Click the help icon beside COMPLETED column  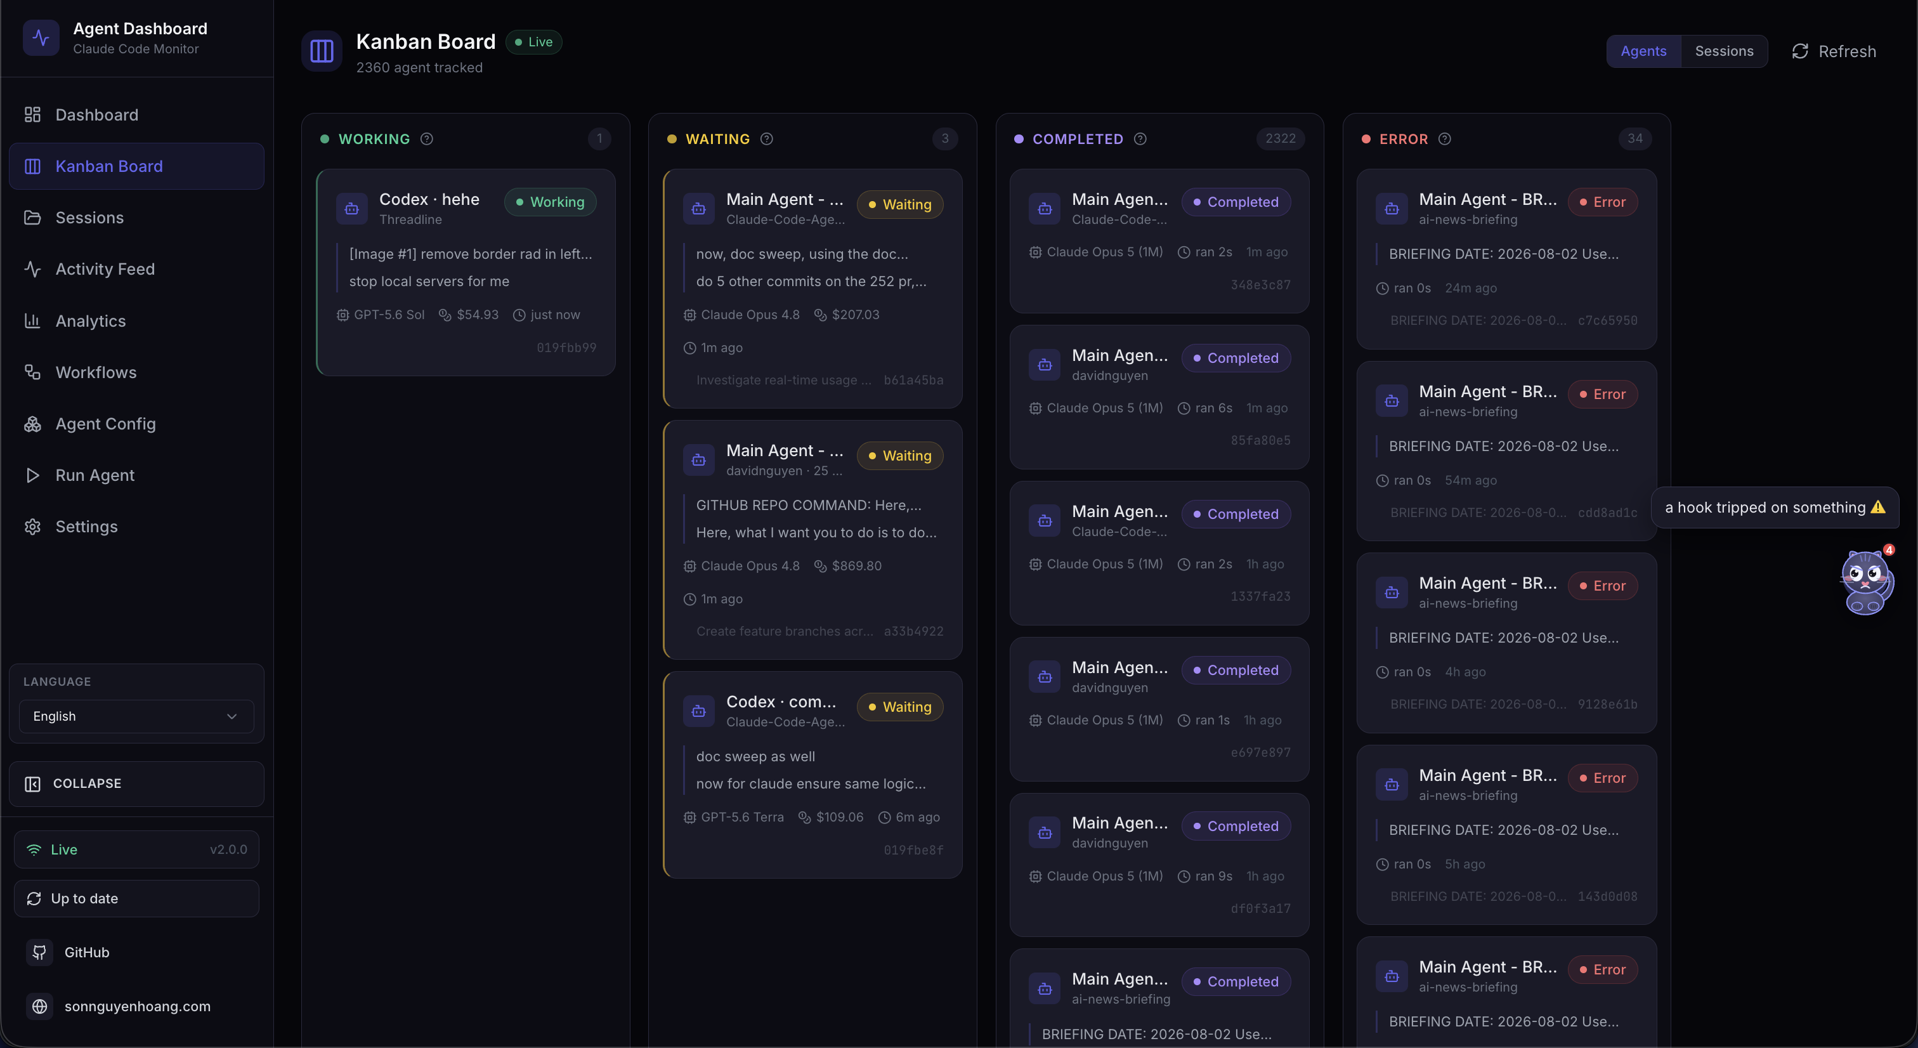(x=1140, y=140)
